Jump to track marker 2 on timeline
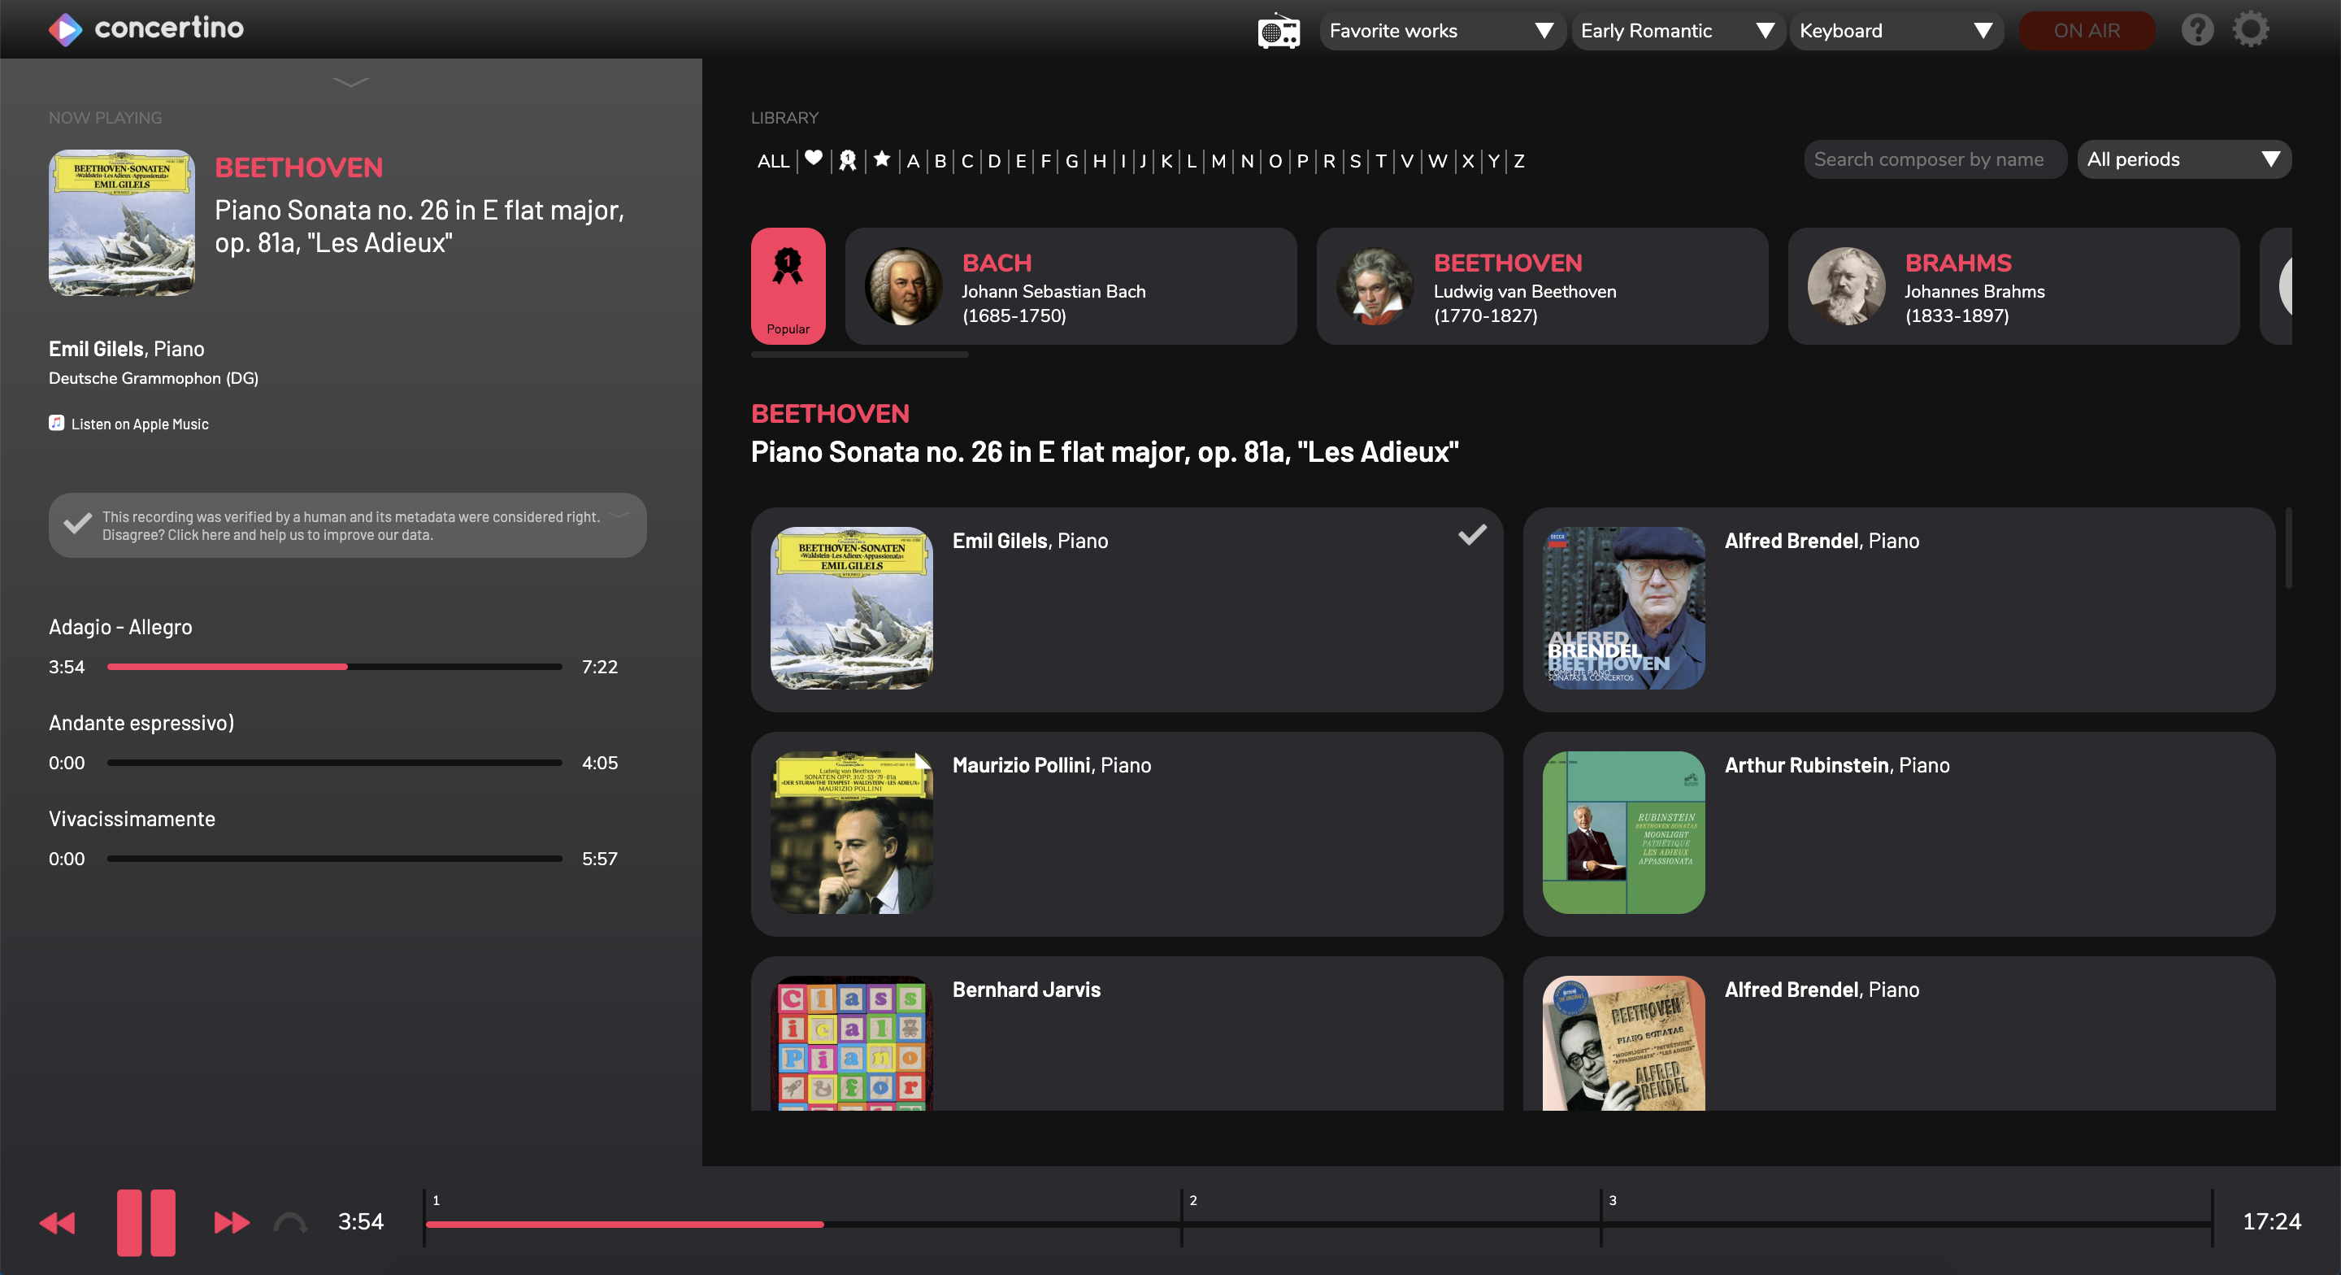The width and height of the screenshot is (2341, 1275). [x=1192, y=1200]
